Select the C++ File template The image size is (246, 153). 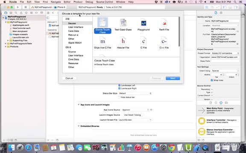coord(164,42)
